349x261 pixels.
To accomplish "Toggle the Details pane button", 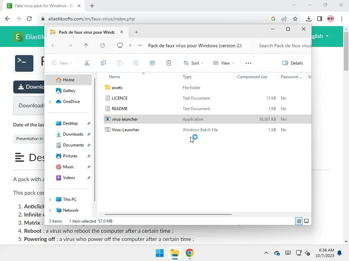I will click(292, 63).
